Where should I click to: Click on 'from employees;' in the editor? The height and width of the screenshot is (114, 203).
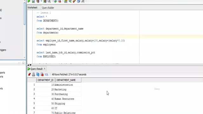pos(46,45)
